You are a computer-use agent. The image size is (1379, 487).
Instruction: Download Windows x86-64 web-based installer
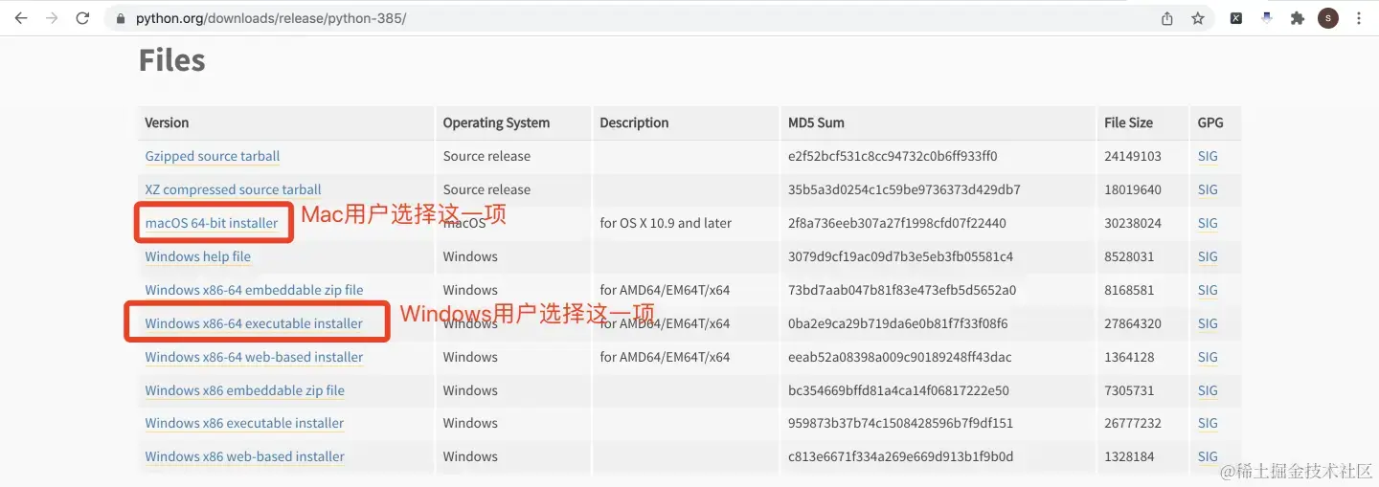click(x=254, y=357)
